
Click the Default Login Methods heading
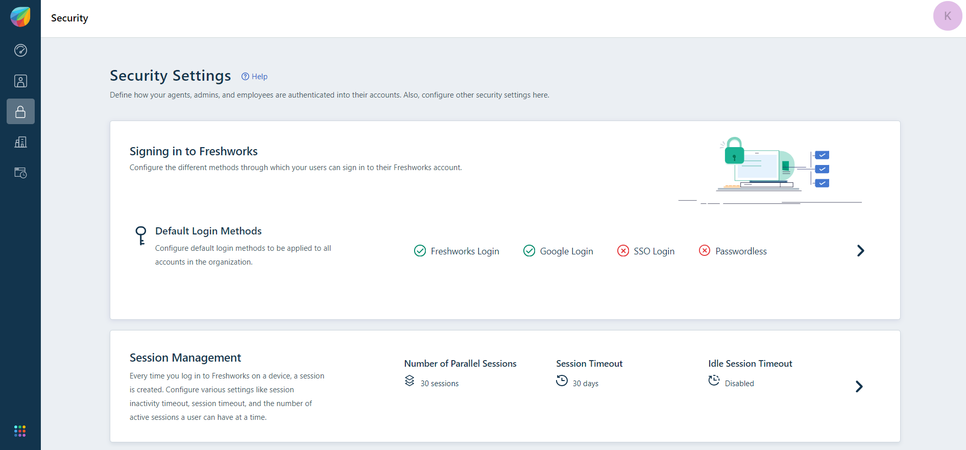208,231
